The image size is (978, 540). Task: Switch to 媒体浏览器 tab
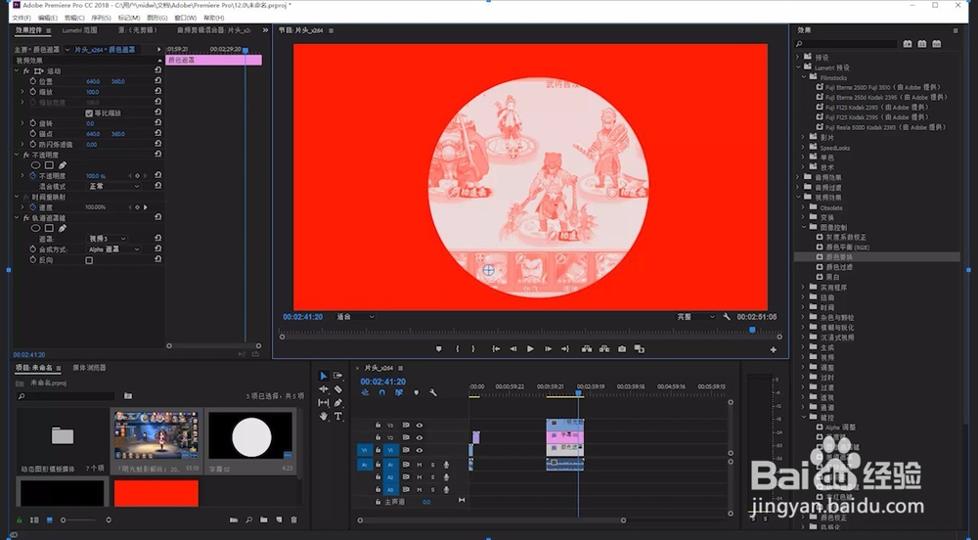tap(89, 368)
